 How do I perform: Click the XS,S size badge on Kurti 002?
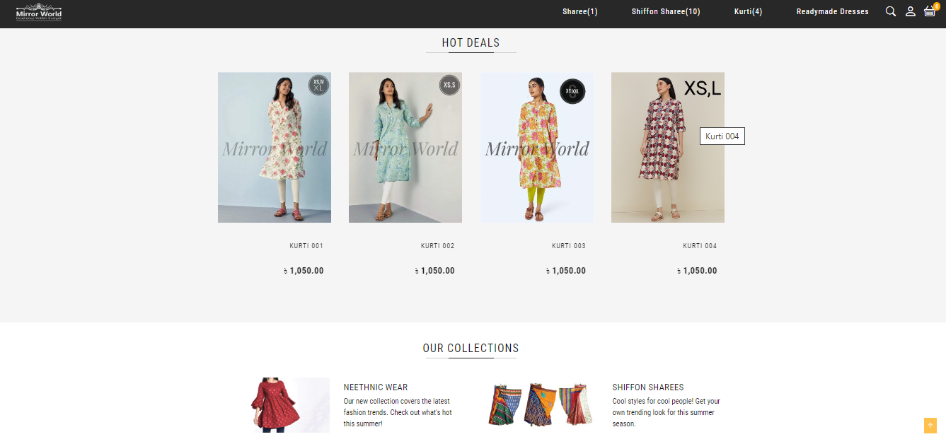coord(450,85)
